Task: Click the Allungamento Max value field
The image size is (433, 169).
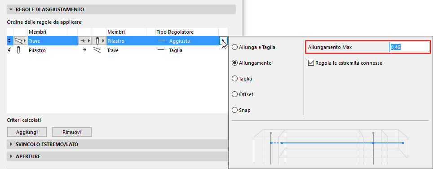Action: [409, 47]
